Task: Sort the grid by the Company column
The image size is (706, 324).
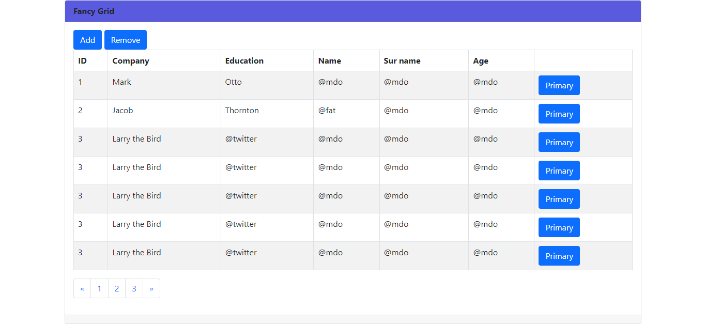Action: tap(131, 60)
